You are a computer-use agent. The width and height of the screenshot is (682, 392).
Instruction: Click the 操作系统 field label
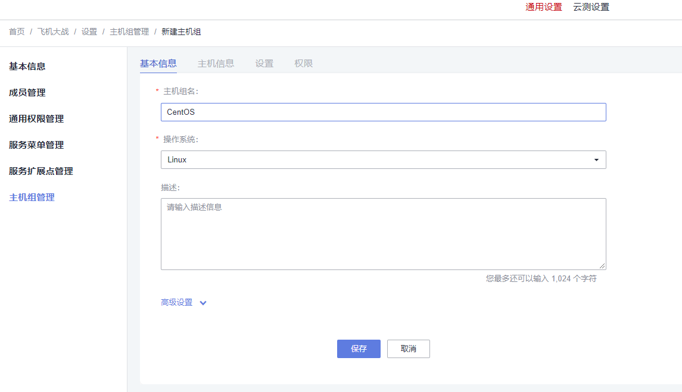[180, 140]
